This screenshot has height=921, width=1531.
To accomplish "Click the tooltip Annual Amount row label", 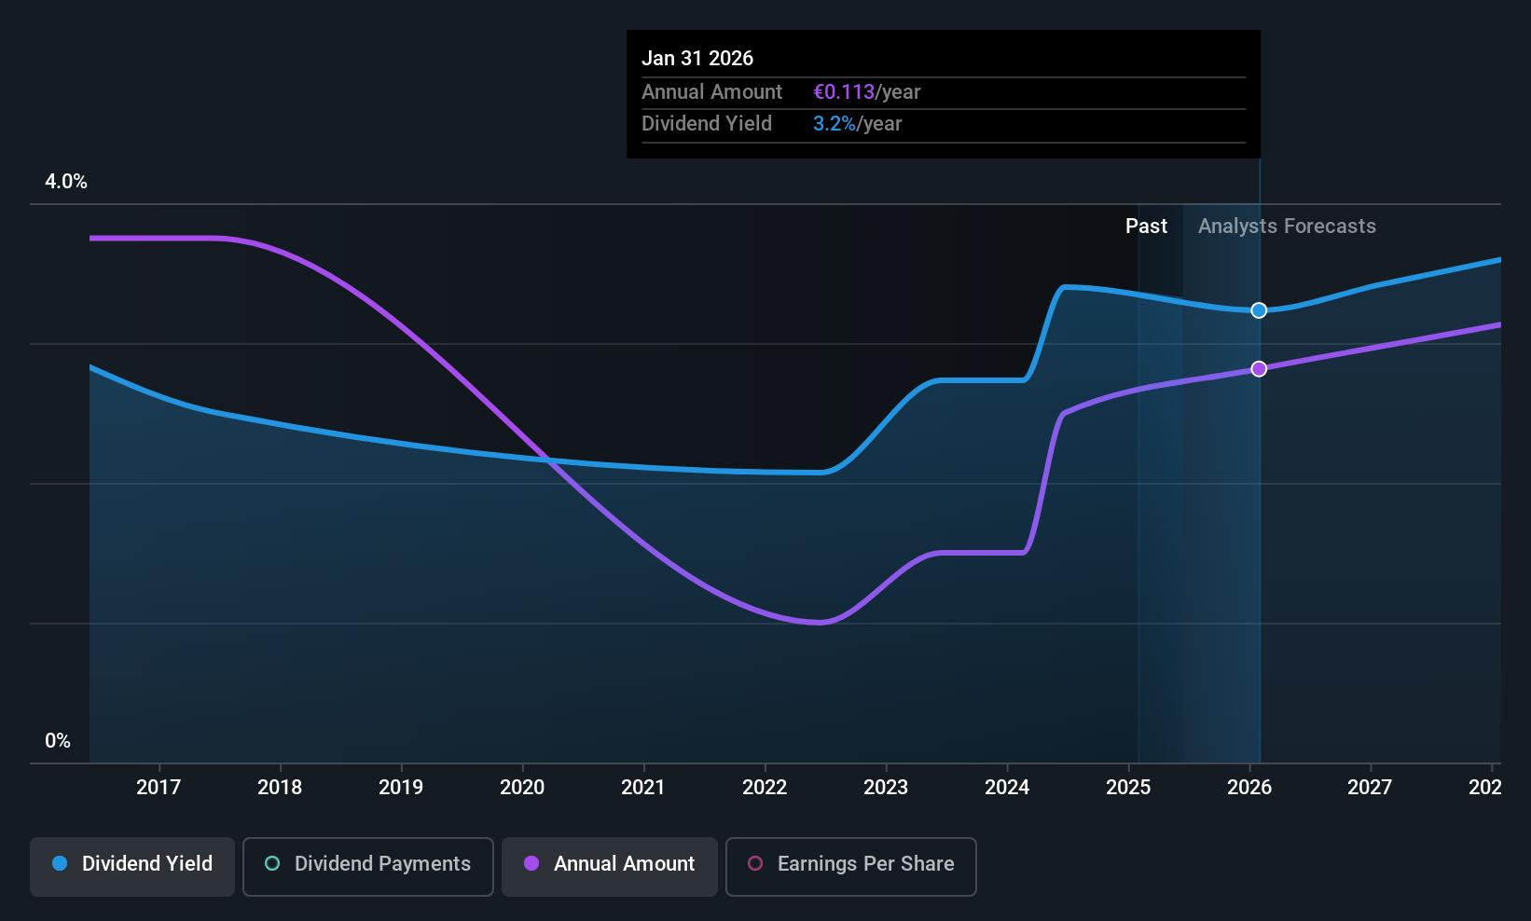I will pyautogui.click(x=711, y=92).
